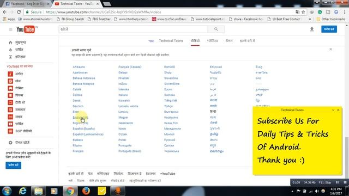Open the YouTube hamburger guide menu
This screenshot has width=349, height=196.
point(10,29)
